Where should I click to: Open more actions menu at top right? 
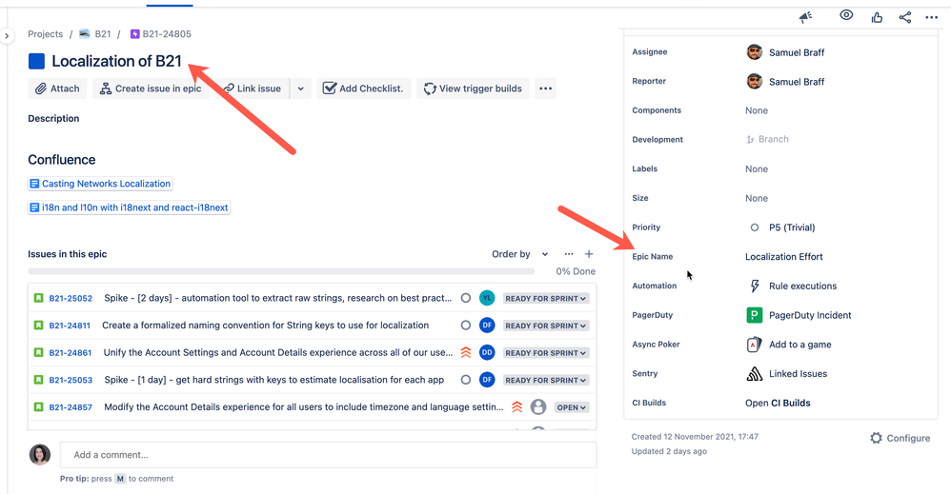click(x=932, y=17)
